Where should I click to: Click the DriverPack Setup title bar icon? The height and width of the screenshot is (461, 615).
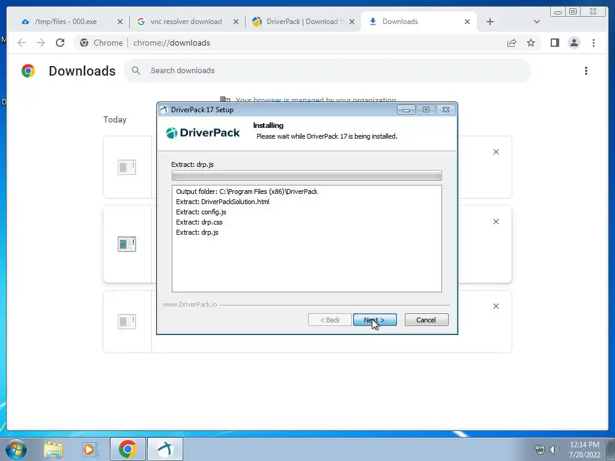tap(163, 110)
